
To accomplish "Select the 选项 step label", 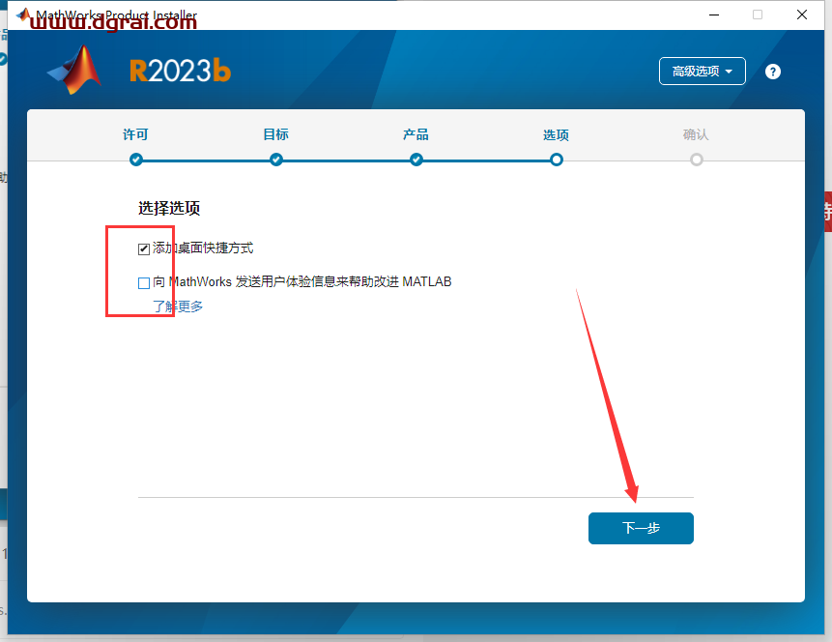I will (556, 135).
